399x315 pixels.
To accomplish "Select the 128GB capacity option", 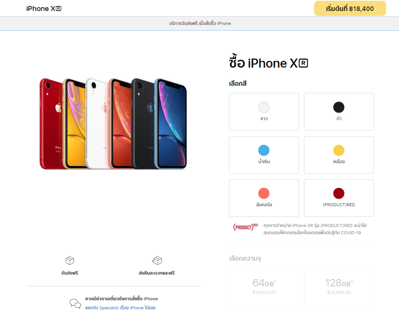I will (339, 287).
